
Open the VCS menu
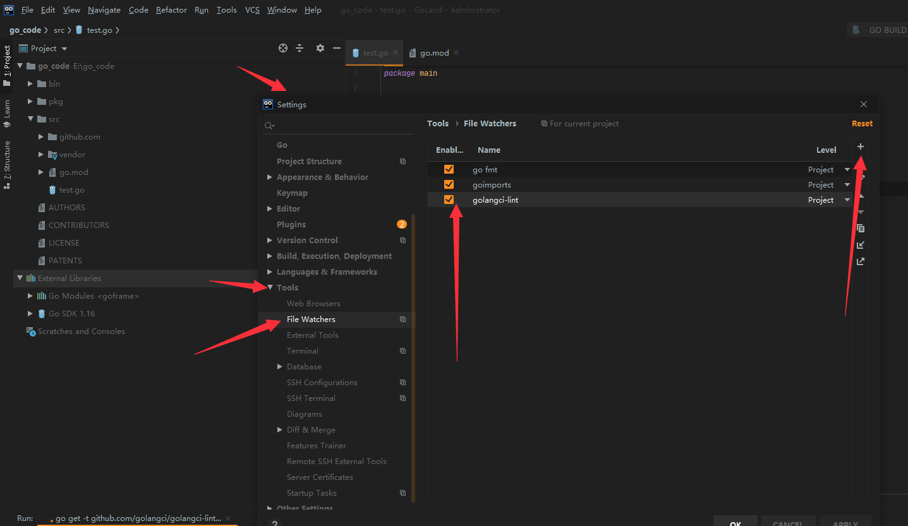tap(252, 9)
